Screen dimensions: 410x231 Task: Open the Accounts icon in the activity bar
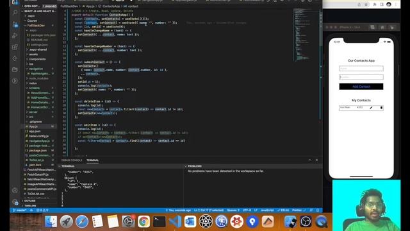(x=15, y=191)
